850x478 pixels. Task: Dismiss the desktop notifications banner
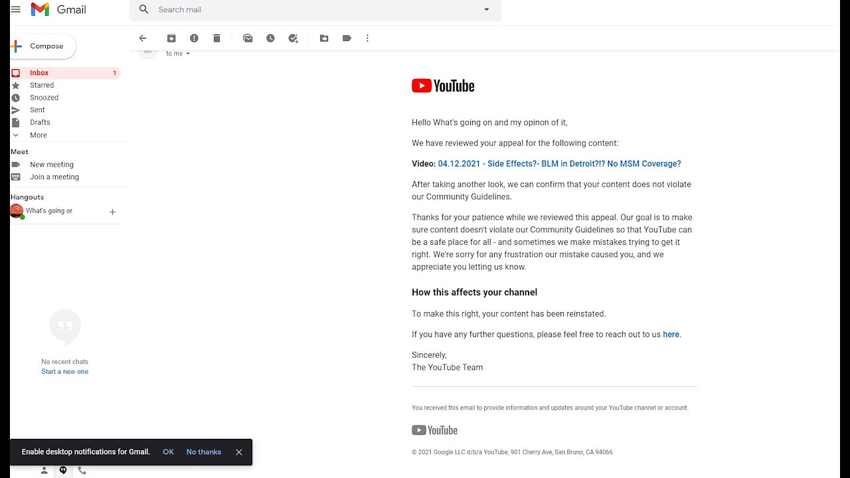point(238,452)
